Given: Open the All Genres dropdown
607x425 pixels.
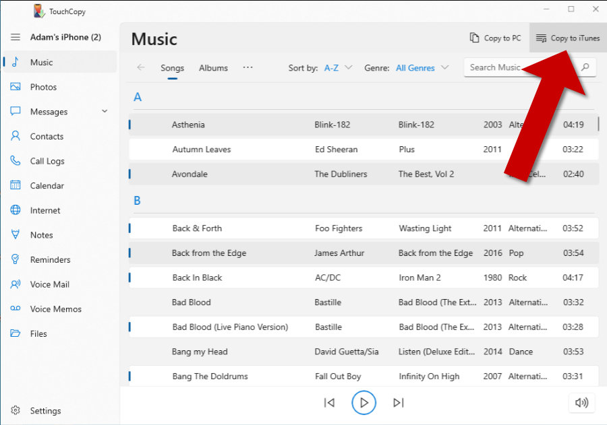Looking at the screenshot, I should 422,68.
